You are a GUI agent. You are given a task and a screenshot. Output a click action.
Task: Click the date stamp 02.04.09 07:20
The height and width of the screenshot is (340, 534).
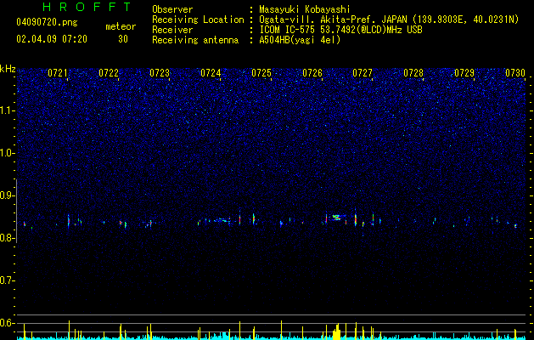pos(52,39)
